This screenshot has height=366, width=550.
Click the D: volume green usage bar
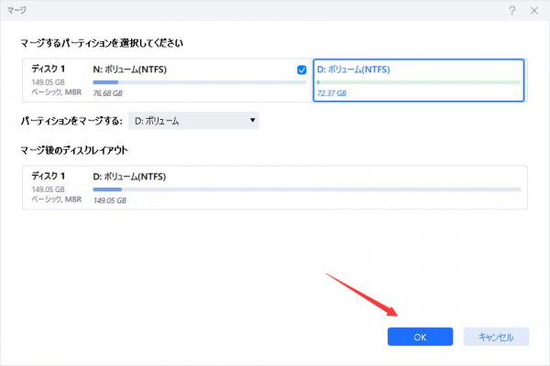[x=418, y=82]
